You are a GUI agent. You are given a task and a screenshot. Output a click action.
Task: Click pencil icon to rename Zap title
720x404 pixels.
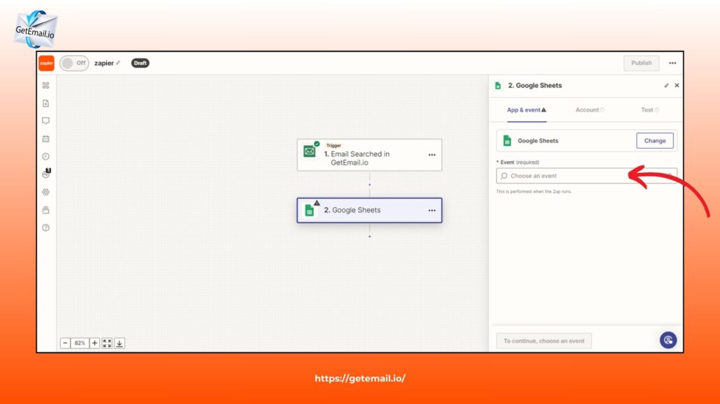pyautogui.click(x=119, y=63)
